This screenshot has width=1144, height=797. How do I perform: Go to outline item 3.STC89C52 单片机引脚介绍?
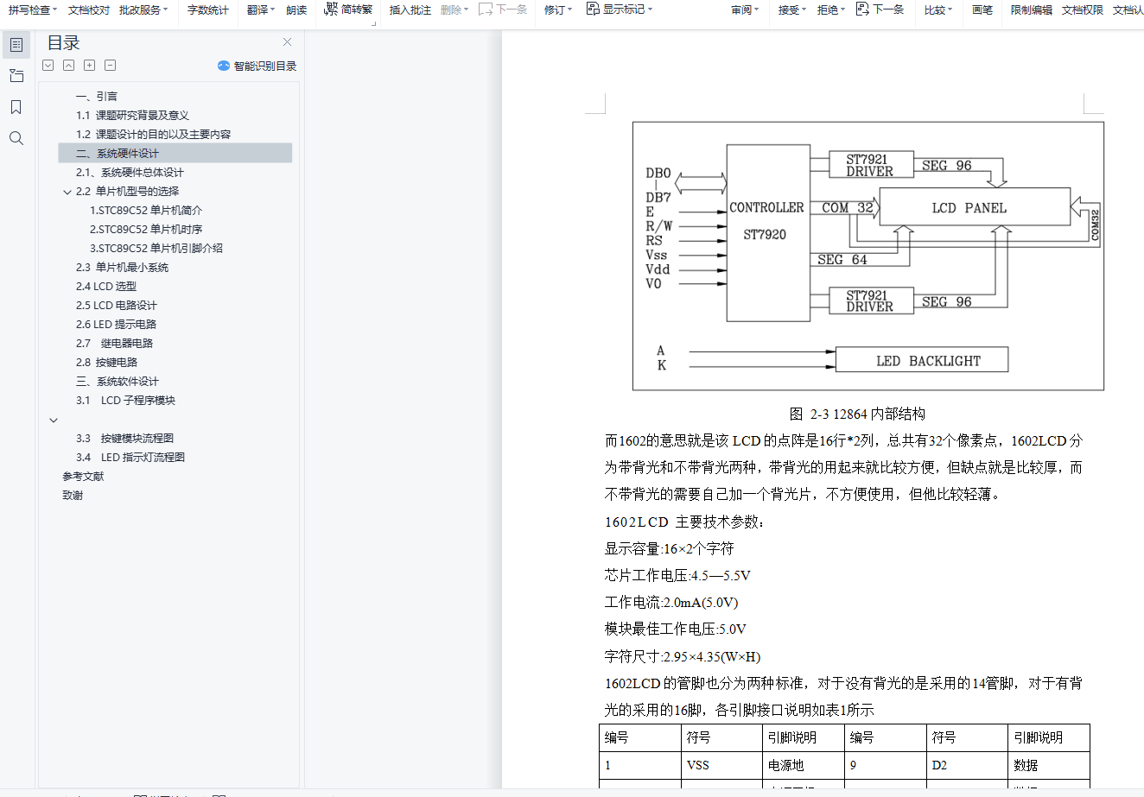(x=156, y=249)
